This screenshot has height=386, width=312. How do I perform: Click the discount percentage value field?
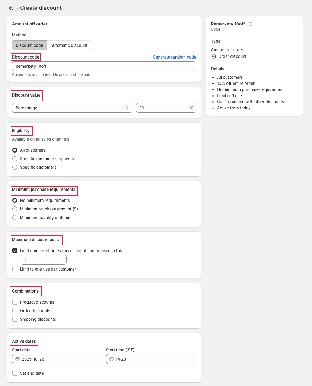[x=166, y=108]
